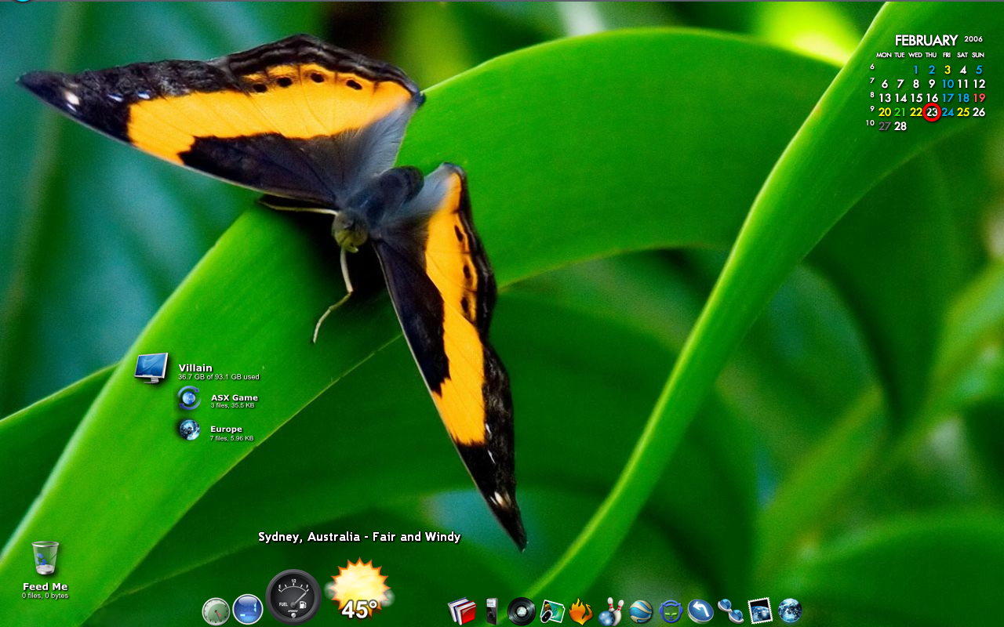Select blue date 10 on the calendar

tap(948, 84)
